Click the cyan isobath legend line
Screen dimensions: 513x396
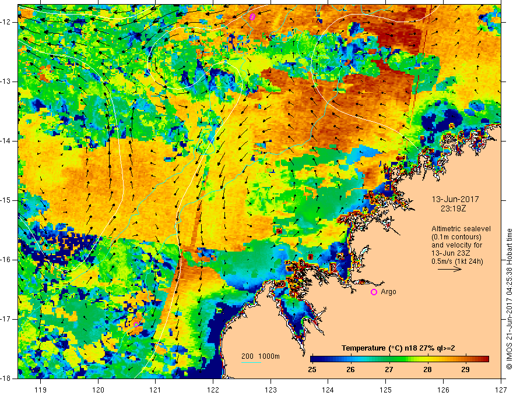(251, 362)
